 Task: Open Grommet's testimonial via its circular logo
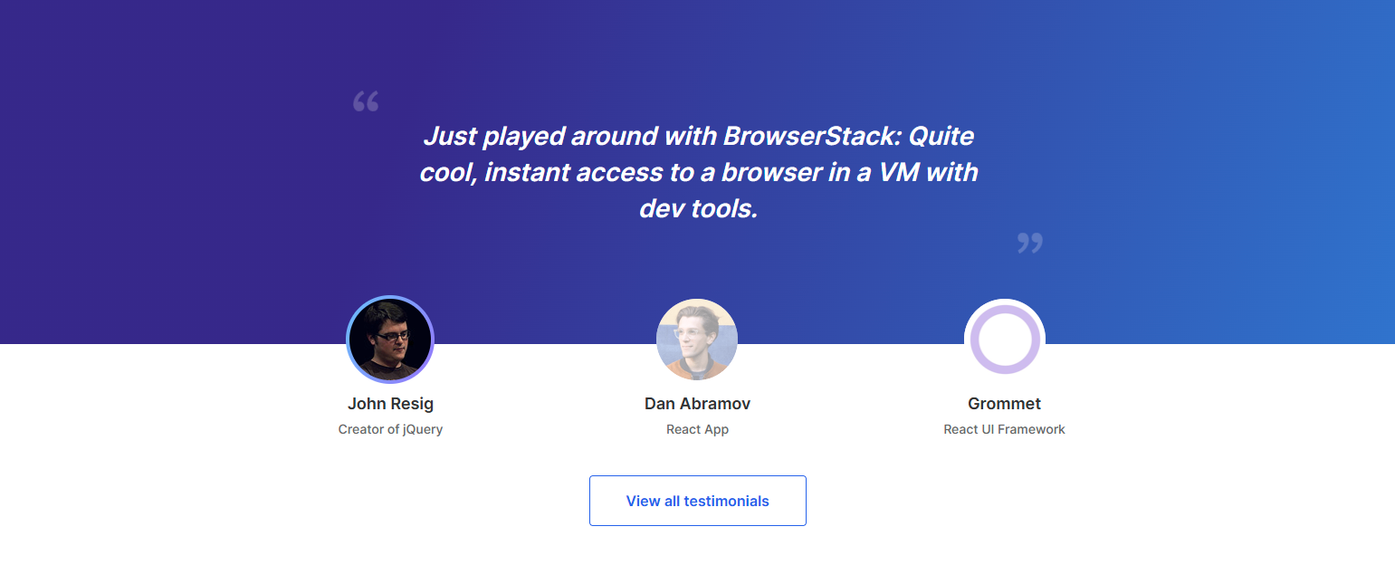click(x=1004, y=340)
